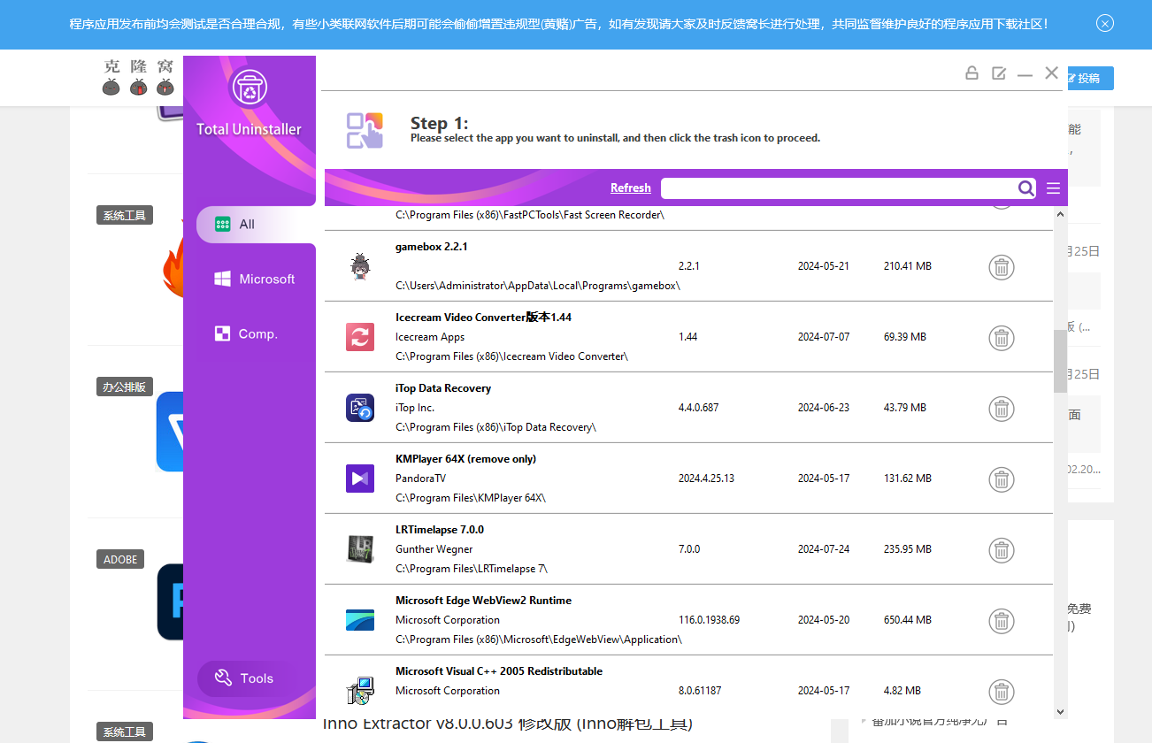Screen dimensions: 1152x743
Task: Click scrollbar up arrow of app list
Action: 1060,213
